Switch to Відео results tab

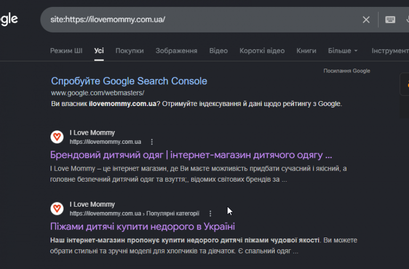[x=218, y=51]
